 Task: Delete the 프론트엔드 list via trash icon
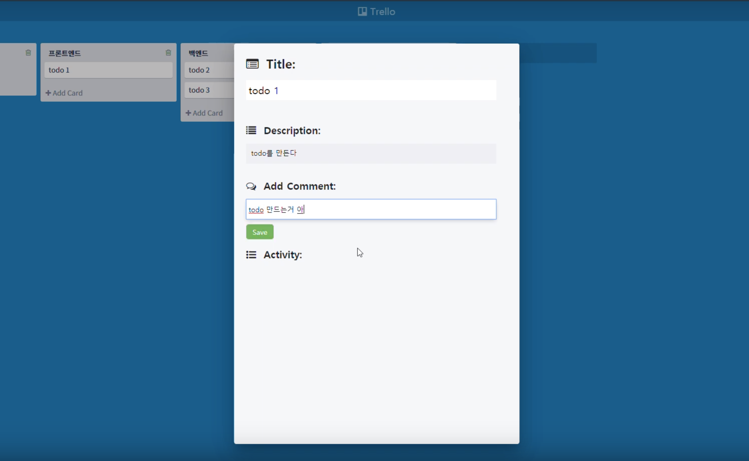click(x=168, y=53)
